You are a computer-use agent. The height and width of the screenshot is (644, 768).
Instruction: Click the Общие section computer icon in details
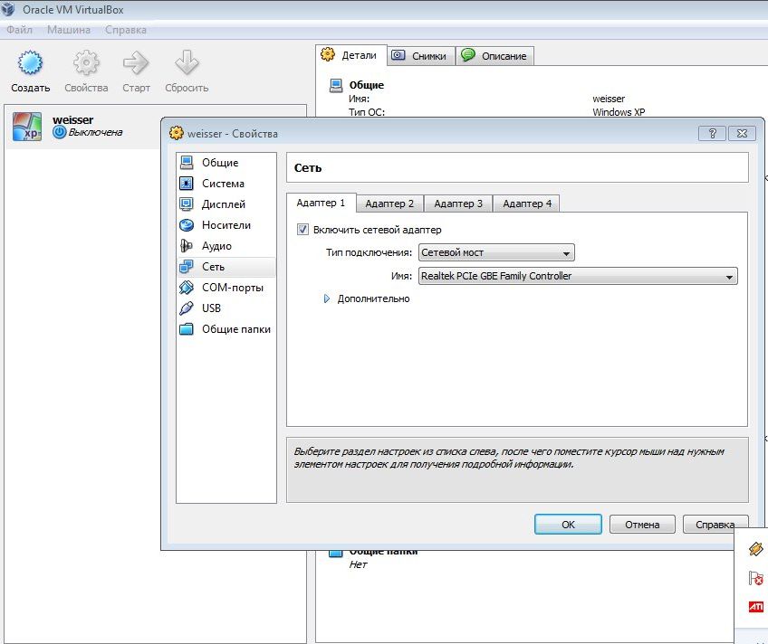tap(336, 86)
